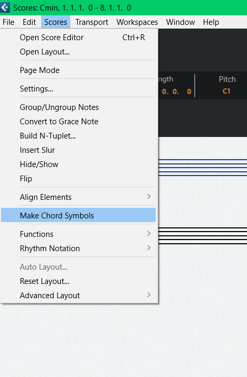Open the Help menu
247x377 pixels.
(x=211, y=22)
